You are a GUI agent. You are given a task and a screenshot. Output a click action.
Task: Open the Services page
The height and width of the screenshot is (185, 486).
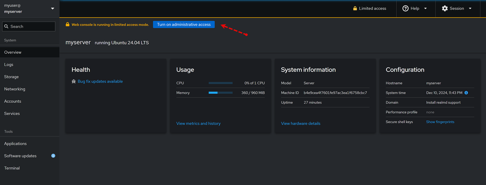30,113
